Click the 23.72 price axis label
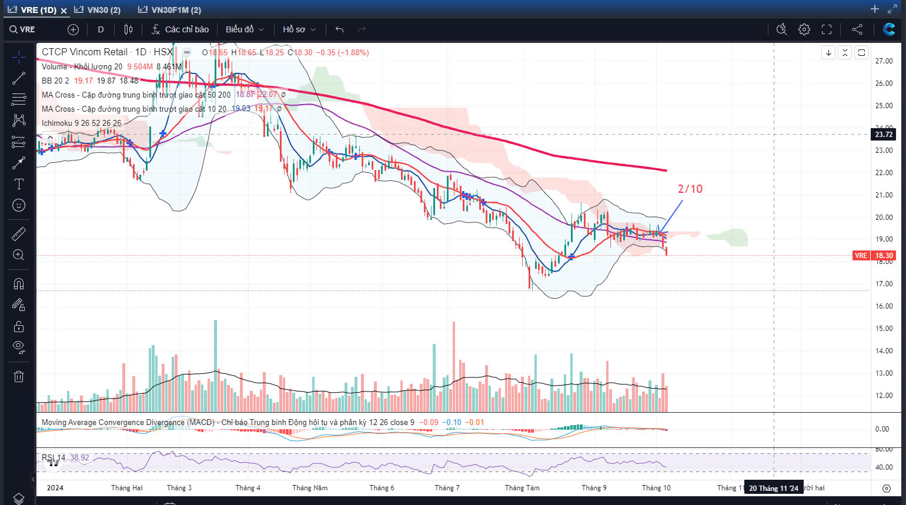Image resolution: width=906 pixels, height=505 pixels. 884,135
